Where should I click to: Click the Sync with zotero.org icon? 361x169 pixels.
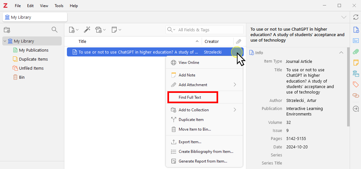coord(356,17)
